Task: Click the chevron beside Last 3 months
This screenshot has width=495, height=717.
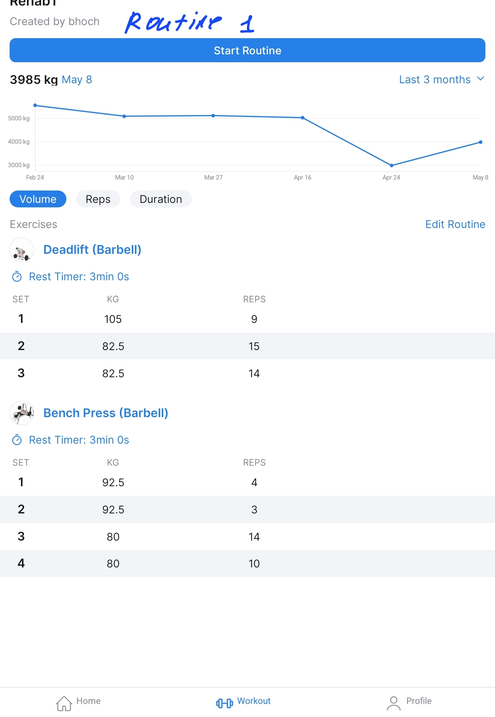Action: pyautogui.click(x=481, y=79)
